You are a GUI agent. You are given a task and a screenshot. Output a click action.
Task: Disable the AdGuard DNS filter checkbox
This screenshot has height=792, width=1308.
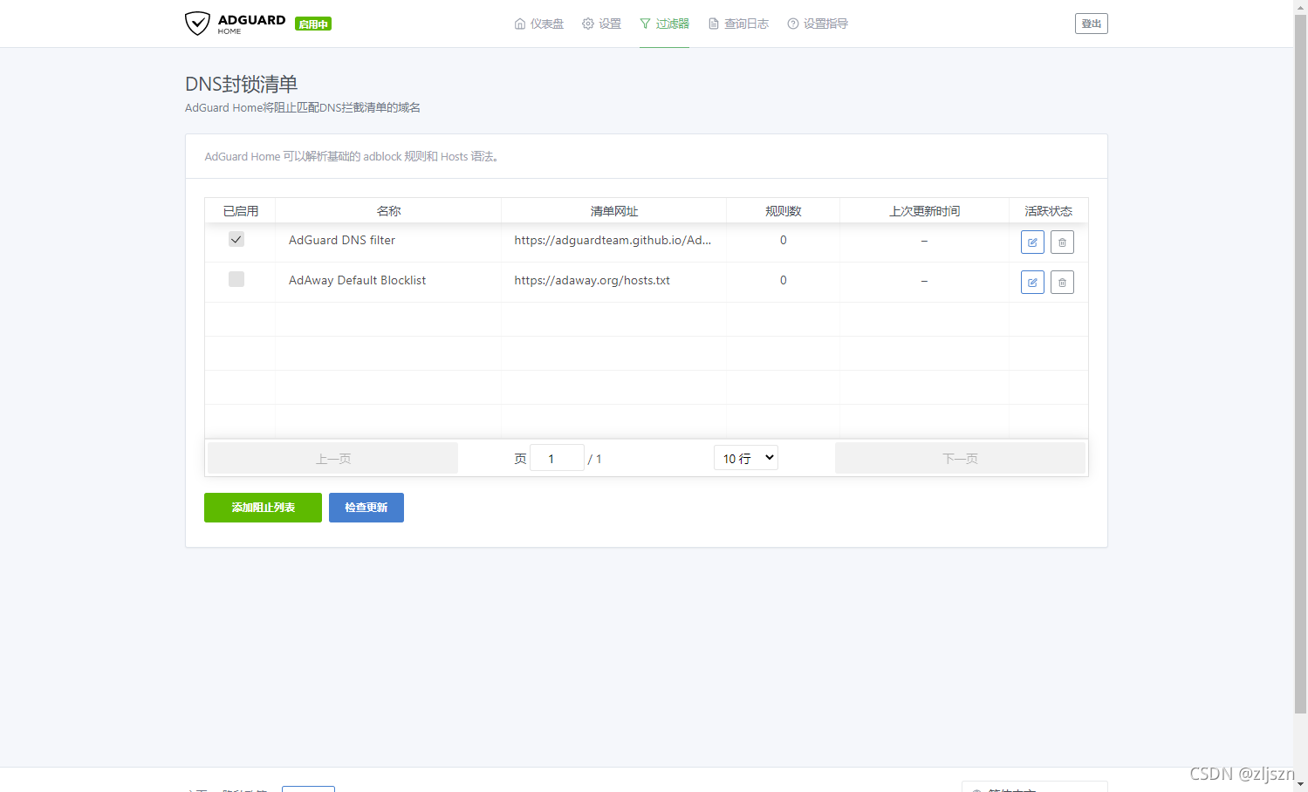click(x=236, y=239)
